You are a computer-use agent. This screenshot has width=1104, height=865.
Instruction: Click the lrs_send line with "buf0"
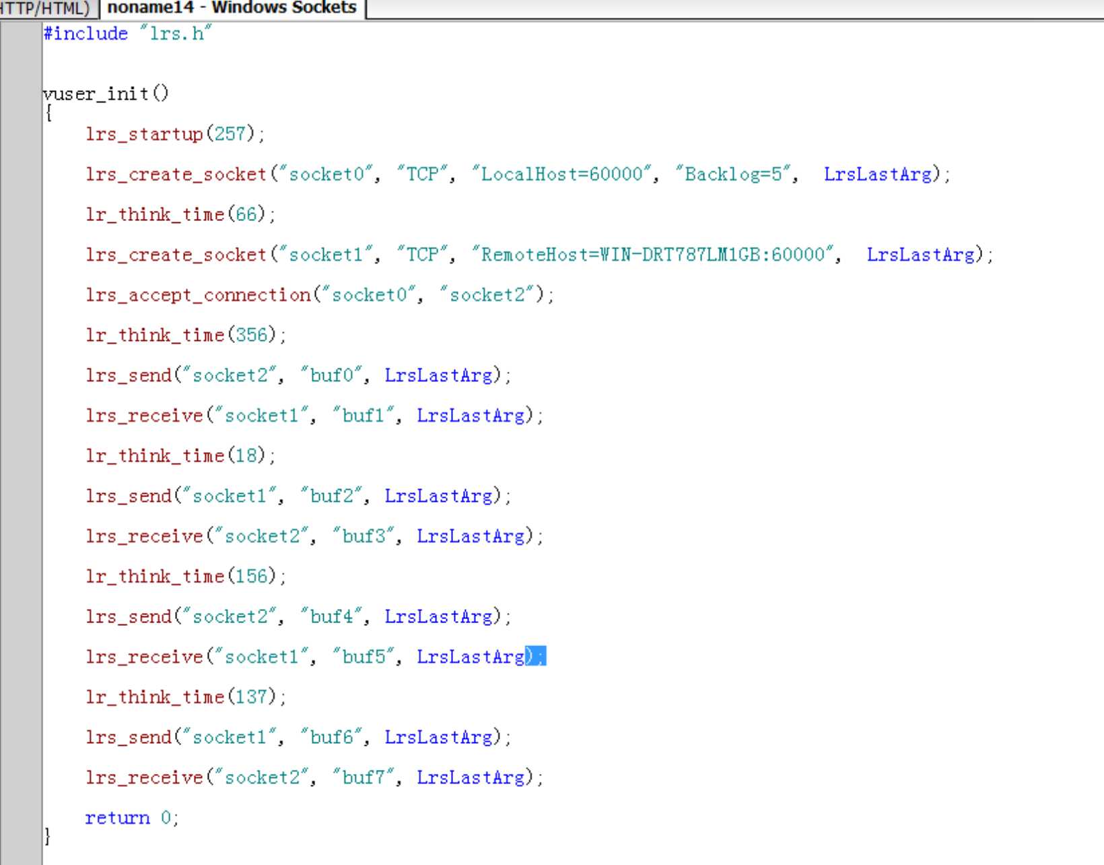pyautogui.click(x=298, y=375)
